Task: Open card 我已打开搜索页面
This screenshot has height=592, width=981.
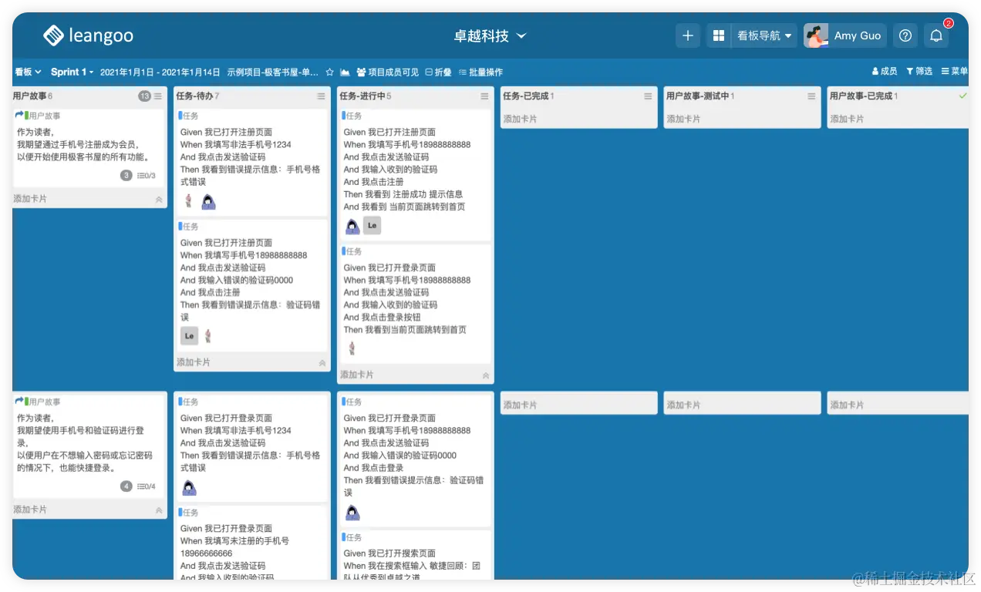Action: click(x=415, y=555)
